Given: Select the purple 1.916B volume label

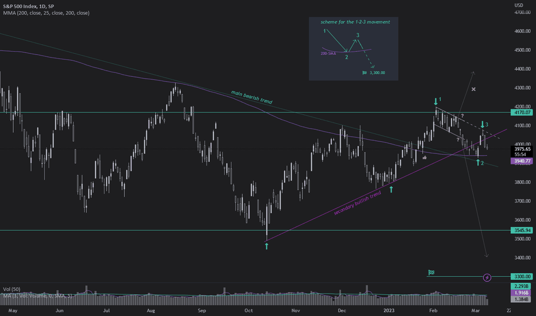Looking at the screenshot, I should 522,293.
